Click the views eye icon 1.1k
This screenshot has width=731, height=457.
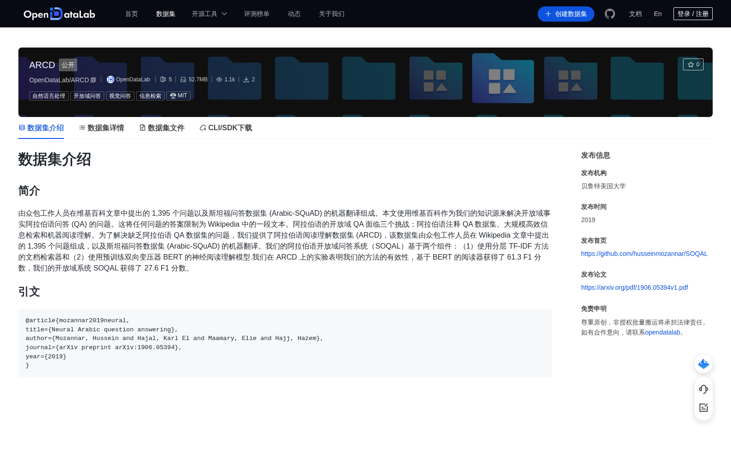tap(219, 80)
